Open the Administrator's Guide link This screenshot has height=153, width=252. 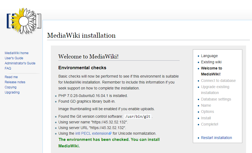point(20,63)
